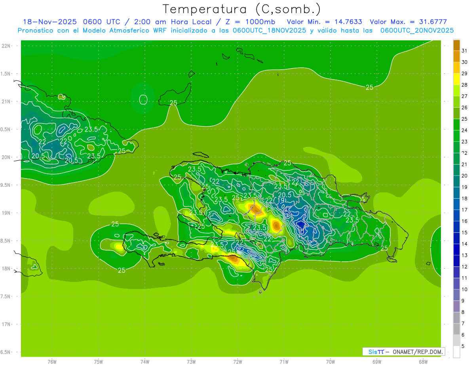
Task: Pick the dark orange top legend swatch
Action: tap(456, 45)
